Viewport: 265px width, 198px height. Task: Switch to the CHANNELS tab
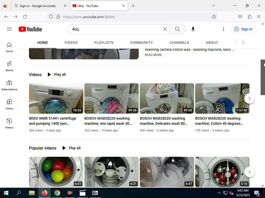pos(179,43)
